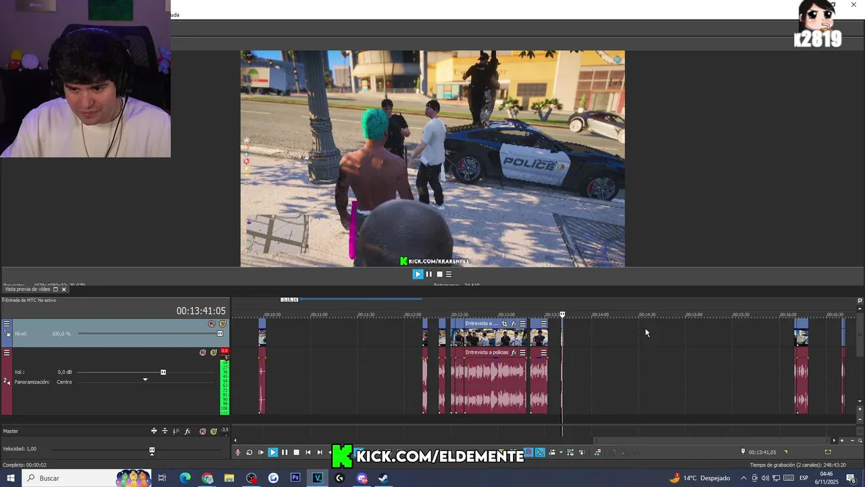Open the hamburger menu on Entrevista a... video clip

(522, 324)
